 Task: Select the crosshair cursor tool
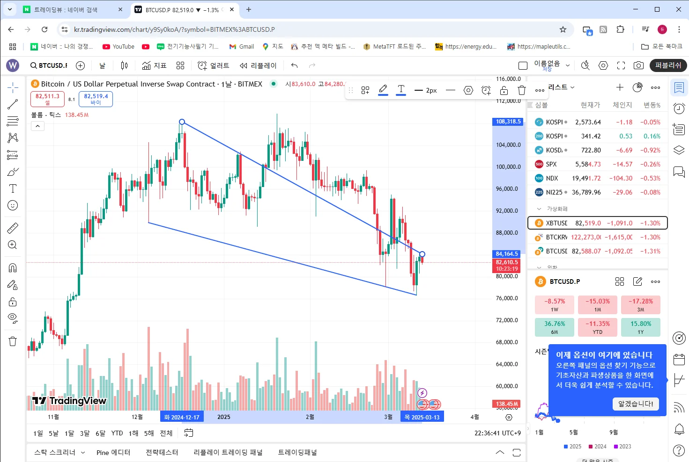coord(13,87)
